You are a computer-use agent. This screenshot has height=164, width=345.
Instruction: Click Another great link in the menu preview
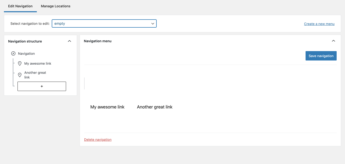[x=154, y=107]
